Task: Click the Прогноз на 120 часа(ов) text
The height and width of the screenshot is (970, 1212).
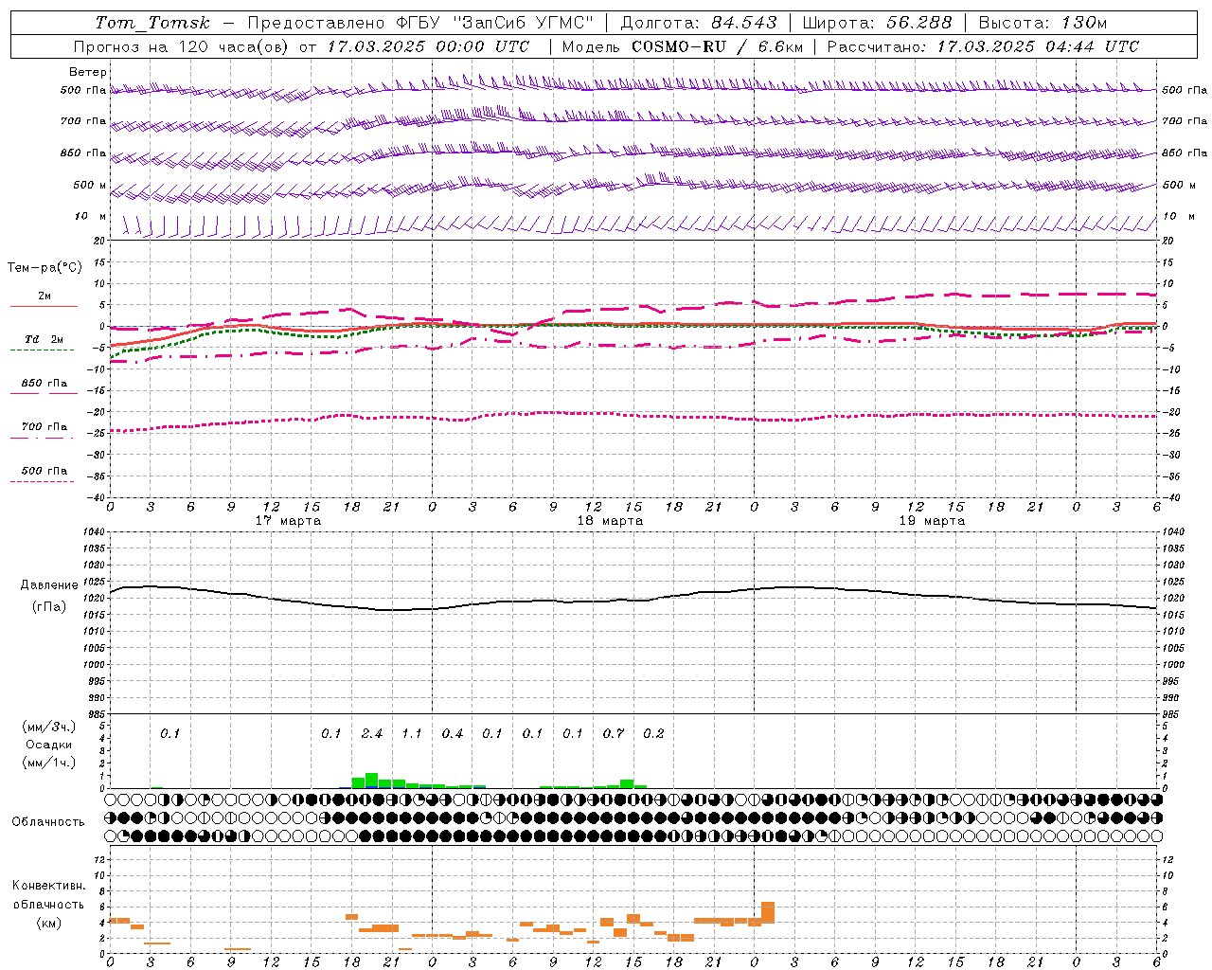Action: click(182, 46)
